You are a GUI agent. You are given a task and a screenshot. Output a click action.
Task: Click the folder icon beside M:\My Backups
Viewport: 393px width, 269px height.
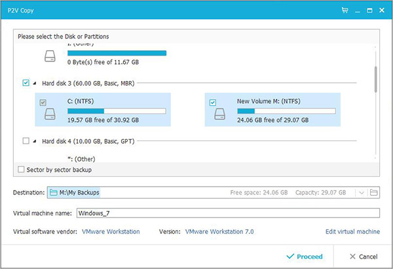pyautogui.click(x=54, y=193)
